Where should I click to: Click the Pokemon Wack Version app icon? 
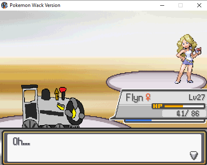point(4,5)
